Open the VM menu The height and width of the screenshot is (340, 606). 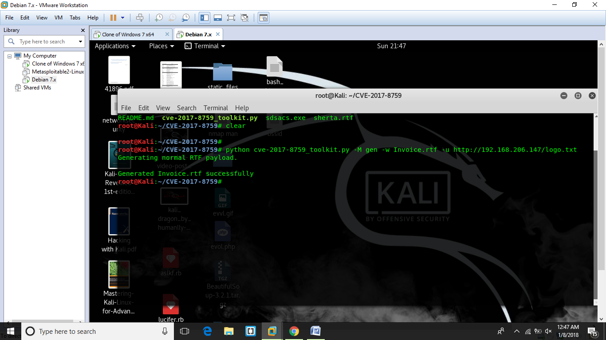point(59,18)
